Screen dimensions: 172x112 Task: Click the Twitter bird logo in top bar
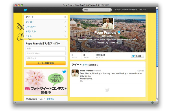tap(25, 10)
